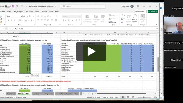Click the Undo arrow icon
This screenshot has height=103, width=183.
(17, 6)
